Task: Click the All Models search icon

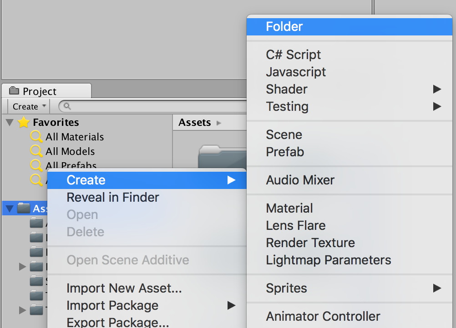Action: click(36, 151)
